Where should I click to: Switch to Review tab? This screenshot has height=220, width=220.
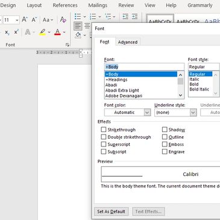click(x=126, y=5)
